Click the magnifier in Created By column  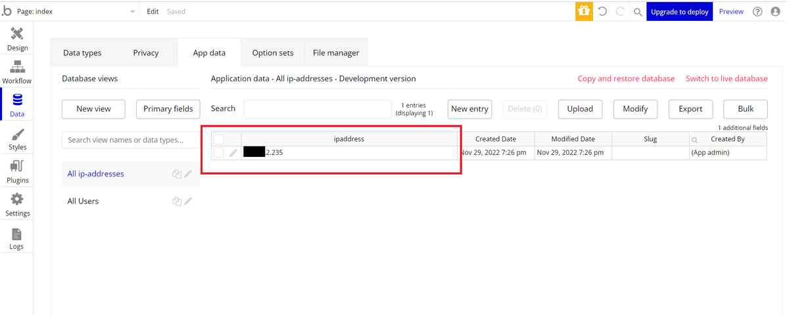coord(694,140)
